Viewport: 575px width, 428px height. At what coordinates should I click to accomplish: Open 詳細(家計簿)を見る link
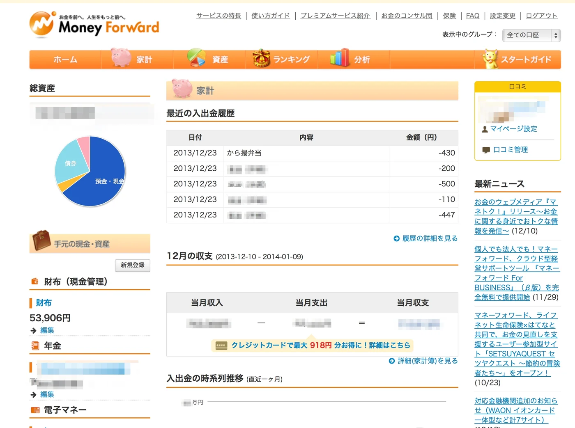click(428, 361)
